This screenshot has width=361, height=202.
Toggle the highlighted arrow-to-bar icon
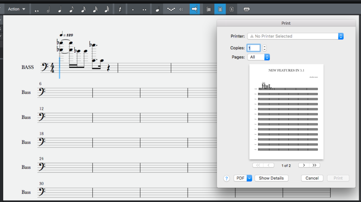195,9
